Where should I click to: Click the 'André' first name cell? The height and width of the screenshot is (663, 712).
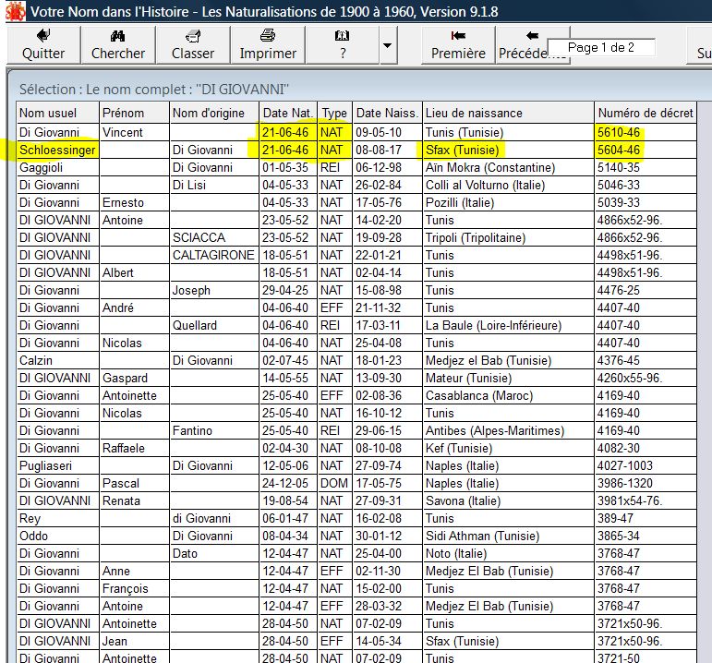pyautogui.click(x=134, y=307)
